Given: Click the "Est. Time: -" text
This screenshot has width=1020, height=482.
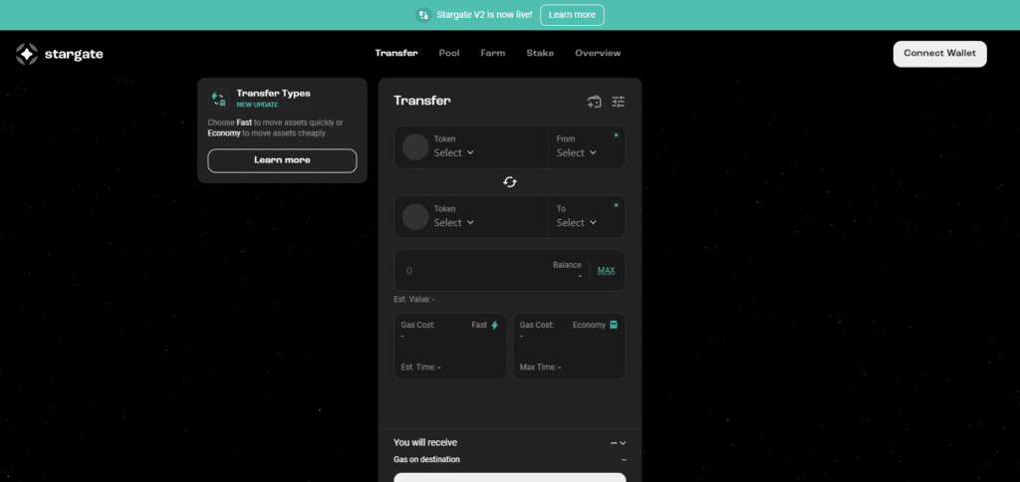Looking at the screenshot, I should [421, 367].
